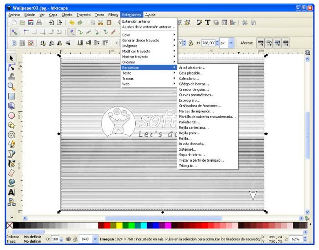This screenshot has height=250, width=319.
Task: Click the Print icon
Action: (x=39, y=22)
